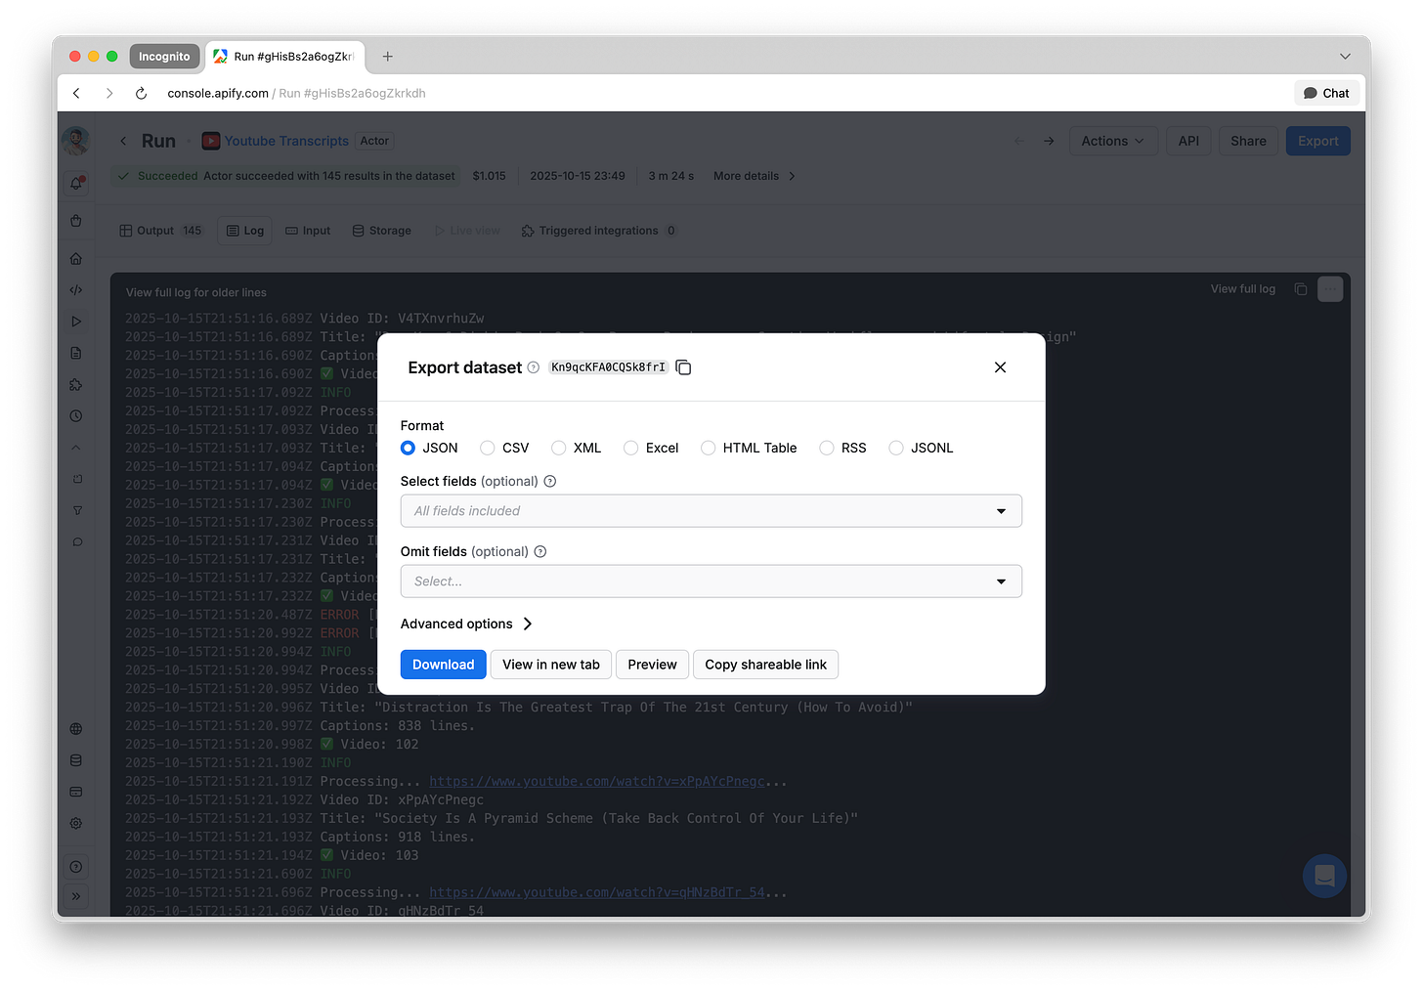1423x991 pixels.
Task: Open the Select fields dropdown
Action: pyautogui.click(x=711, y=511)
